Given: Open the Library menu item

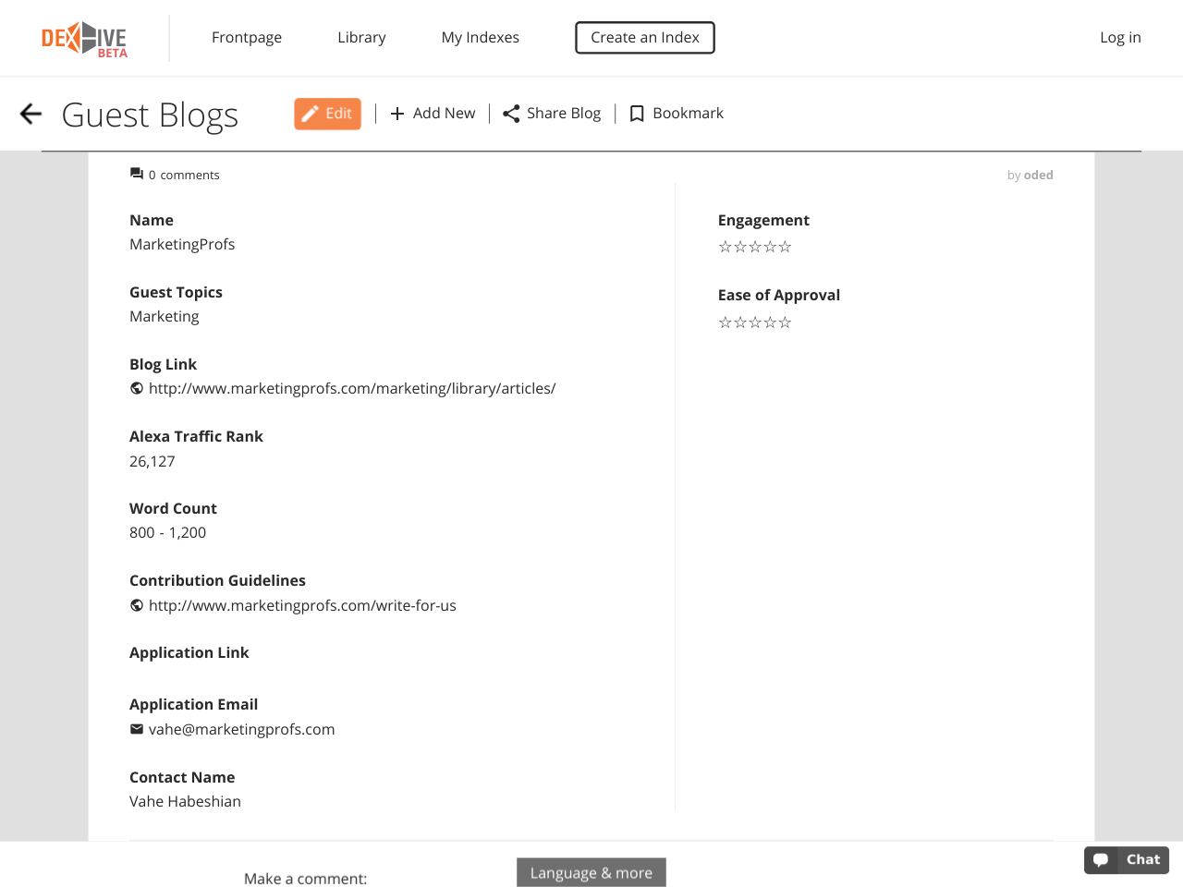Looking at the screenshot, I should point(361,38).
